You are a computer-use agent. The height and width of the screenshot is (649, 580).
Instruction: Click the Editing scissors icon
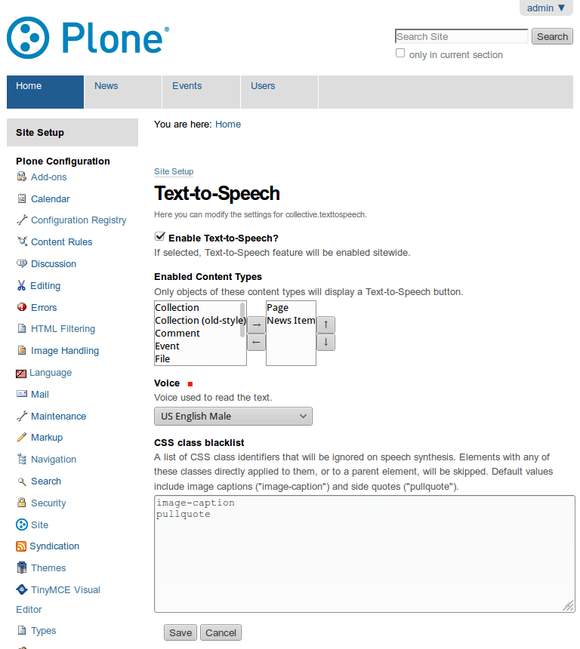(21, 285)
